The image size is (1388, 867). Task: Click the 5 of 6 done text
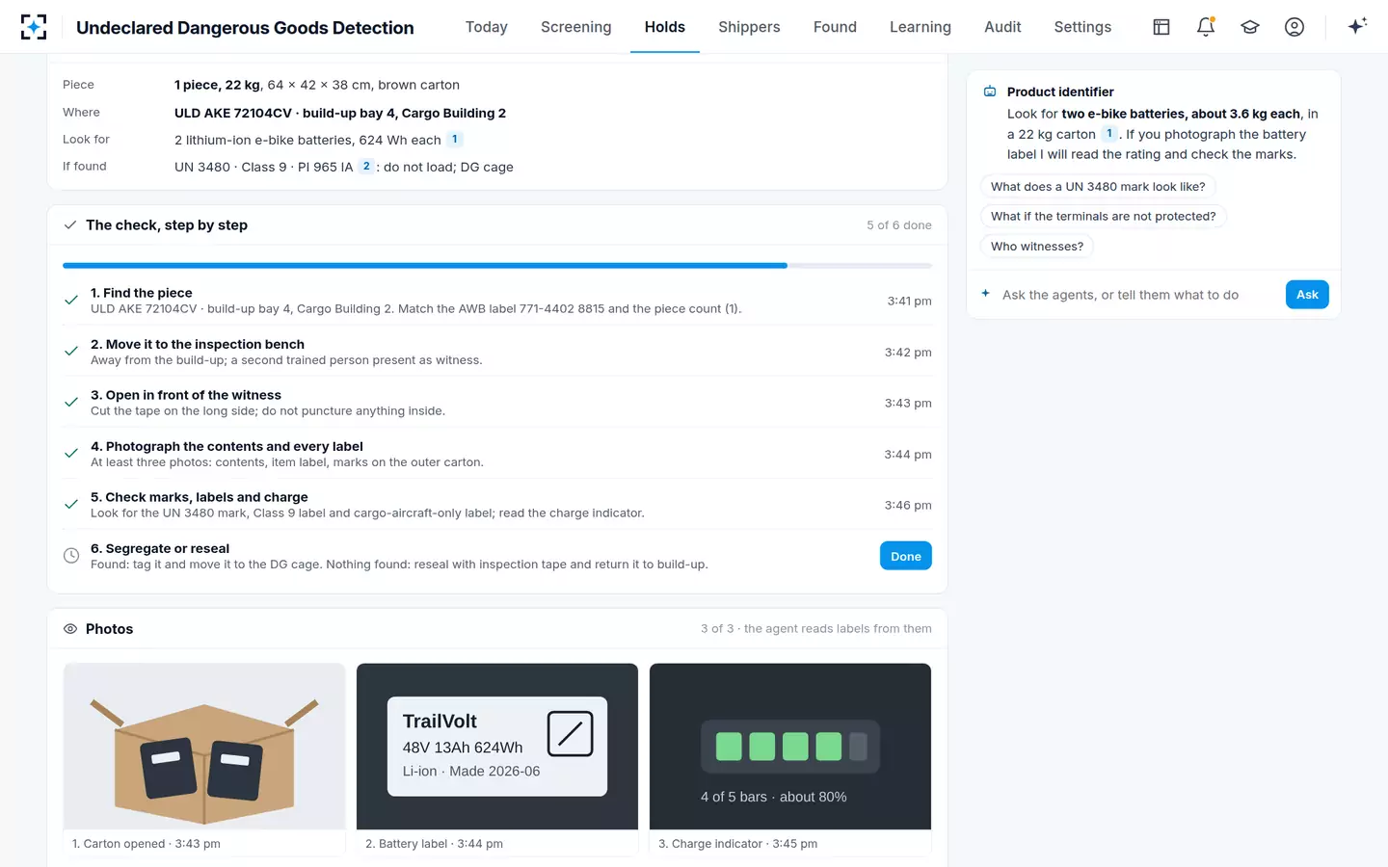[x=899, y=225]
